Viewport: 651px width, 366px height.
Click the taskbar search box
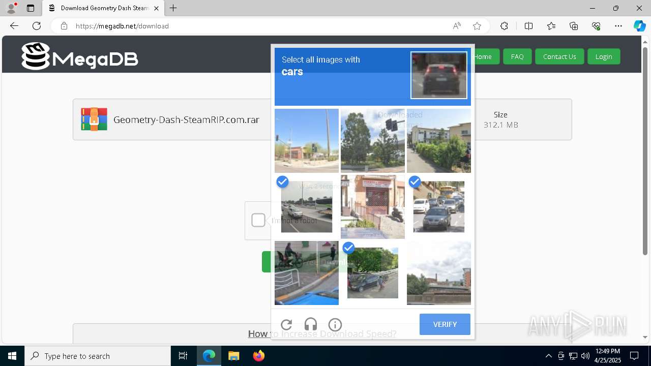(x=98, y=356)
